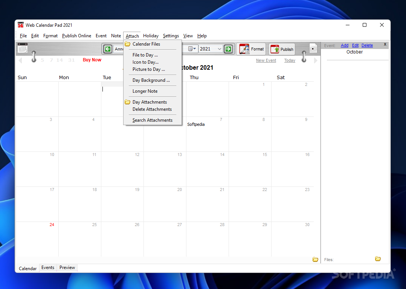Viewport: 406px width, 289px height.
Task: Select the October 15 day cell
Action: 250,169
